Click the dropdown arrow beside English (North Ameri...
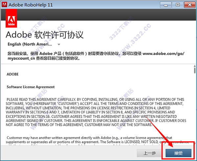Image resolution: width=197 pixels, height=161 pixels. [x=59, y=44]
